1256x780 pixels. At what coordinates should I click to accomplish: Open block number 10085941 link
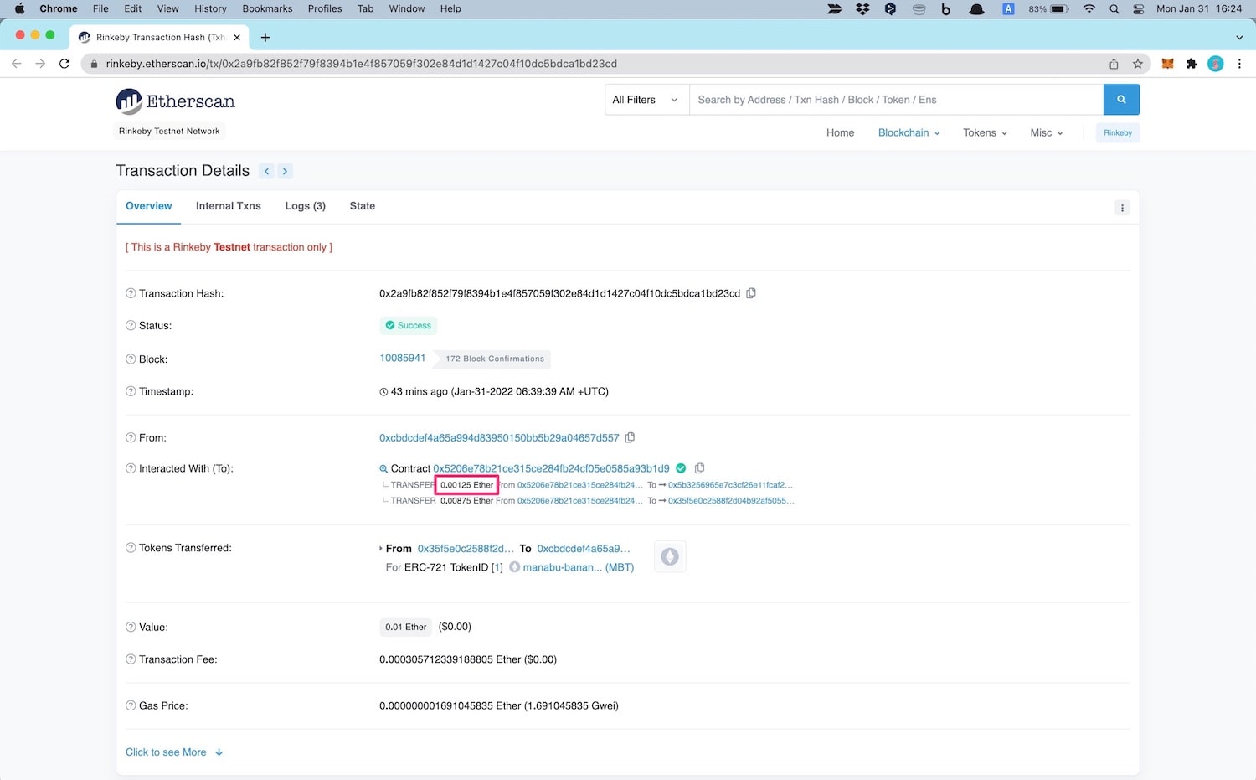tap(403, 358)
